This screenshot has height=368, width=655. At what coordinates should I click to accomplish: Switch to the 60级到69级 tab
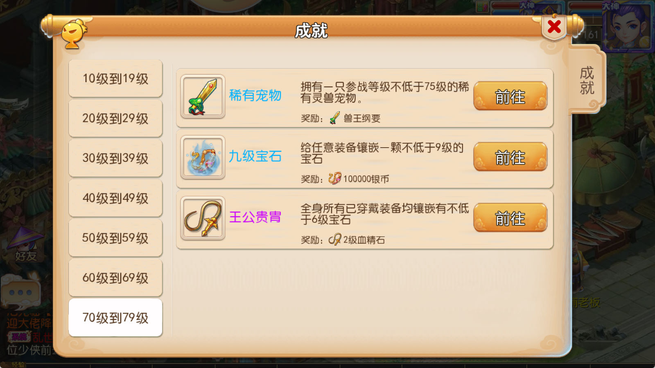(115, 278)
